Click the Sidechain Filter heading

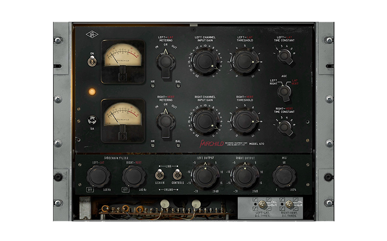click(x=116, y=158)
